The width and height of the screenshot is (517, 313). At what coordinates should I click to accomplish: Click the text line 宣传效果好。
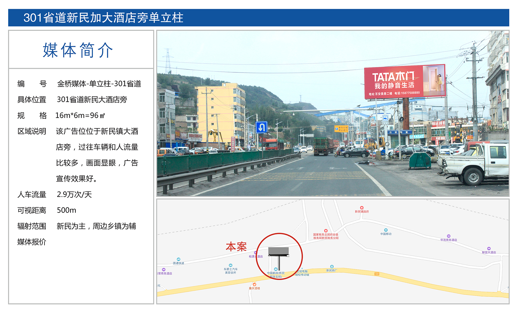pyautogui.click(x=77, y=179)
